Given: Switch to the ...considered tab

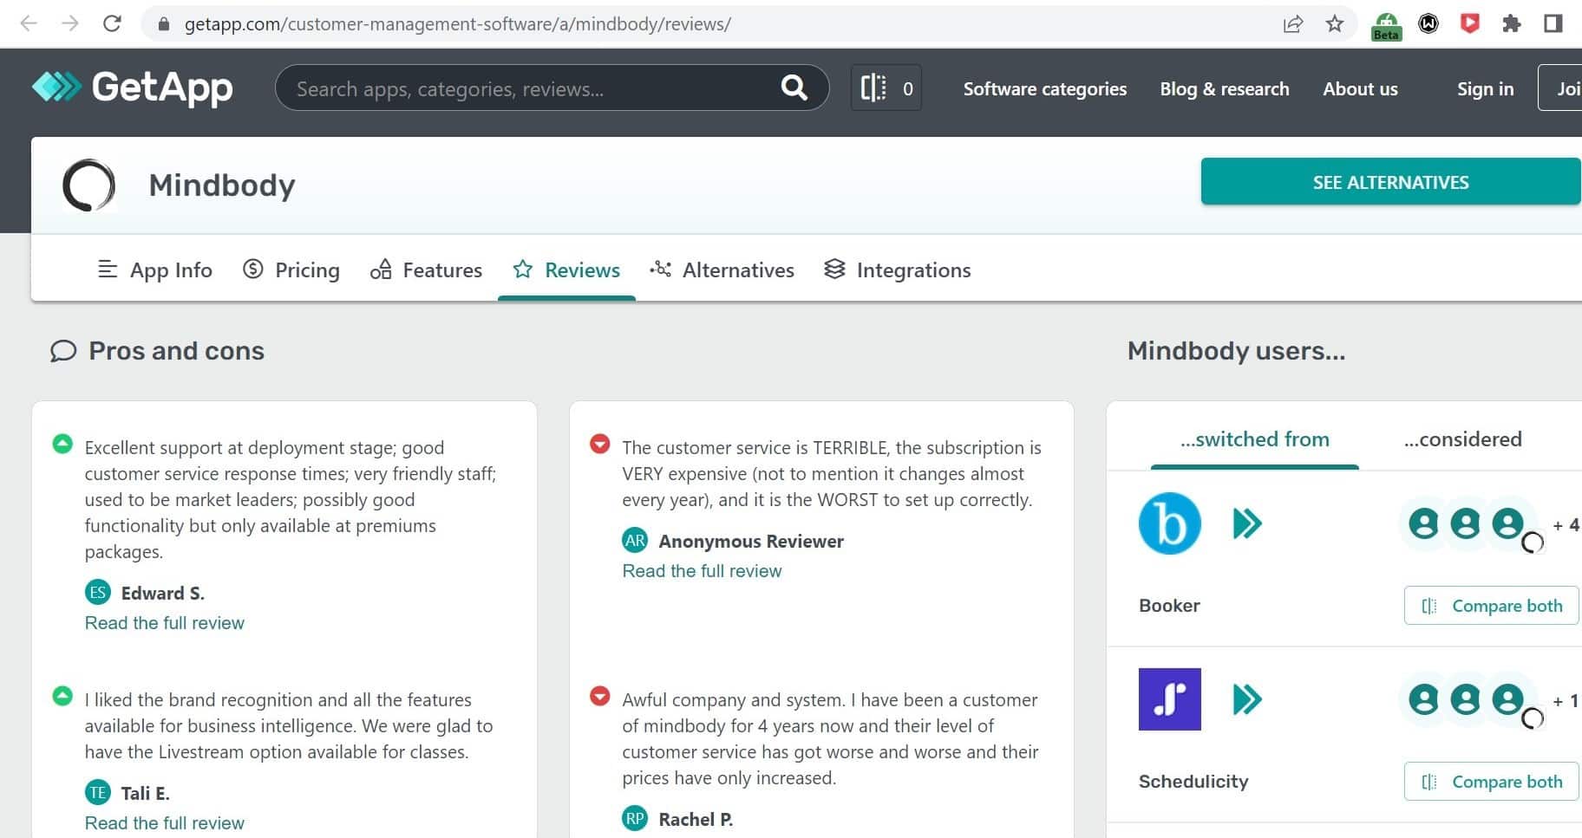Looking at the screenshot, I should click(1462, 439).
